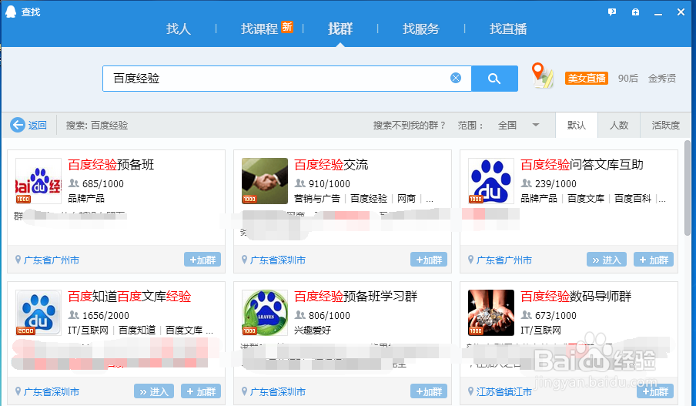This screenshot has width=696, height=406.
Task: Click 搜索不到我的群？ link
Action: pos(409,126)
